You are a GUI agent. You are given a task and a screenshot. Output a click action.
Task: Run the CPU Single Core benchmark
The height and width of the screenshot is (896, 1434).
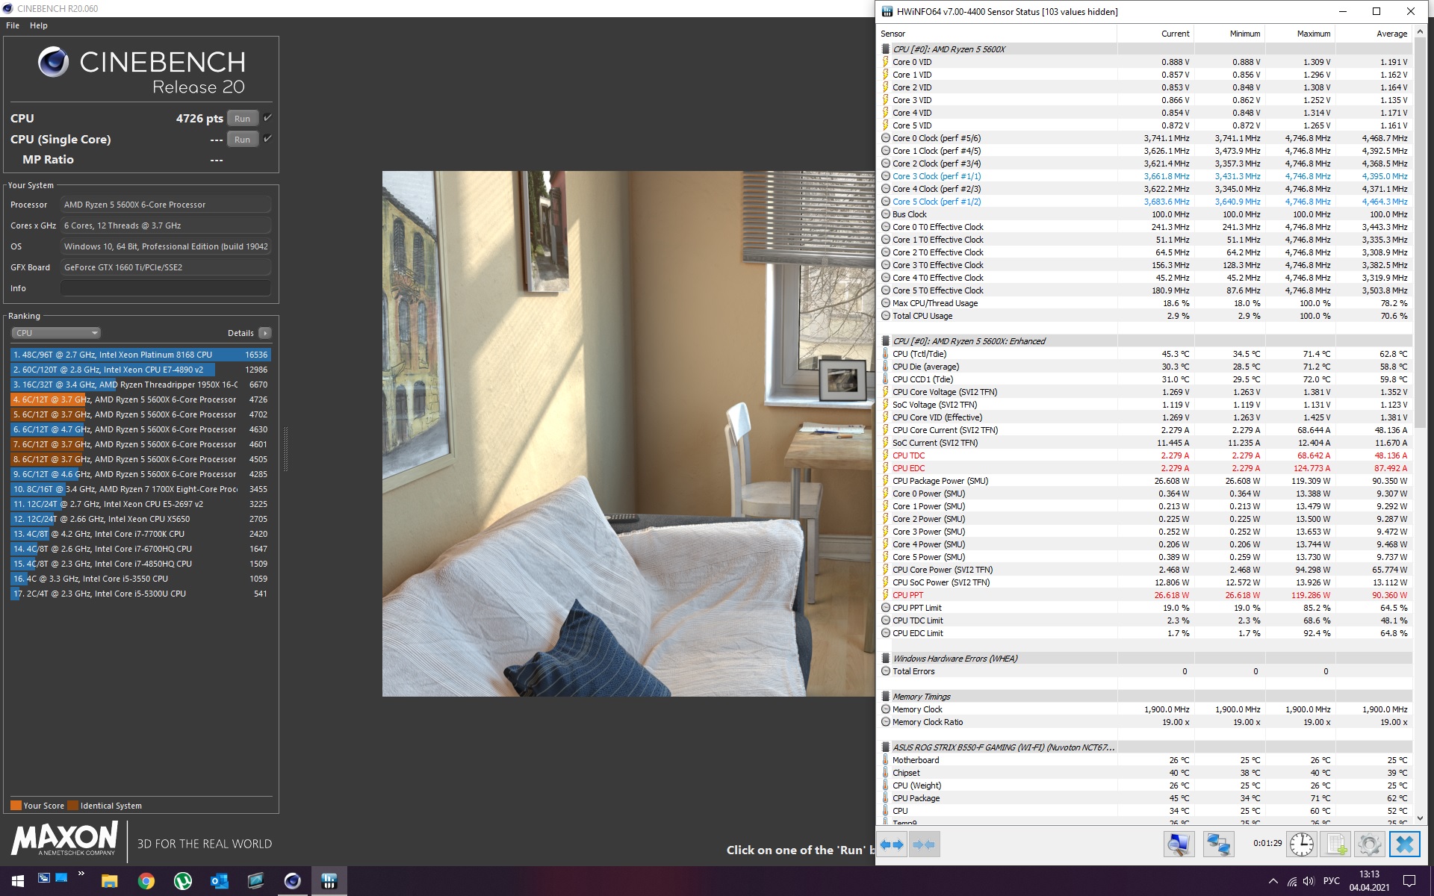[x=242, y=140]
